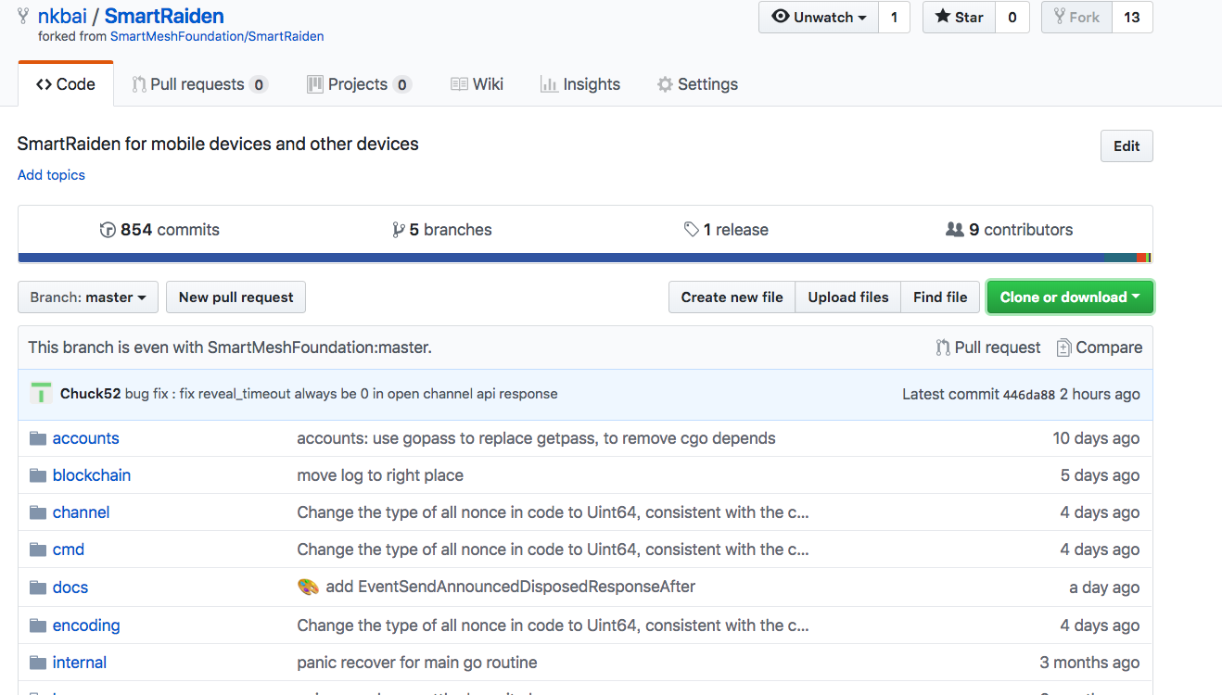Click the art palette emoji in docs commit
Viewport: 1222px width, 695px height.
point(308,587)
